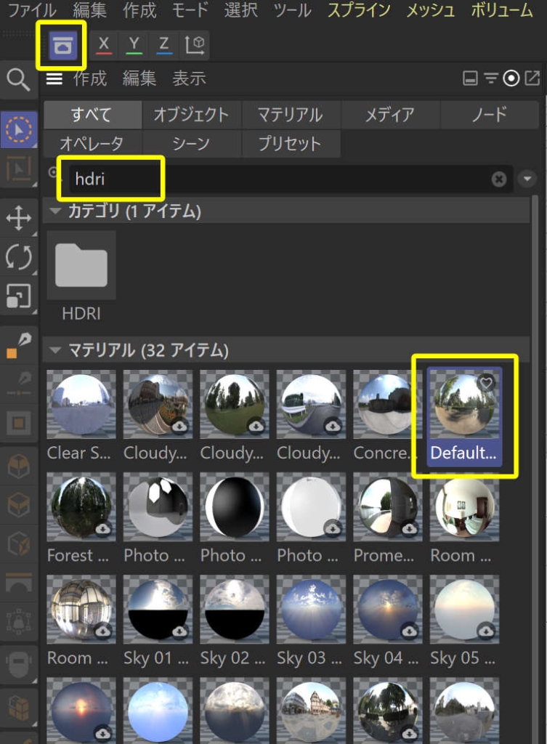This screenshot has height=744, width=547.
Task: Switch to the オブジェクト tab
Action: coord(191,115)
